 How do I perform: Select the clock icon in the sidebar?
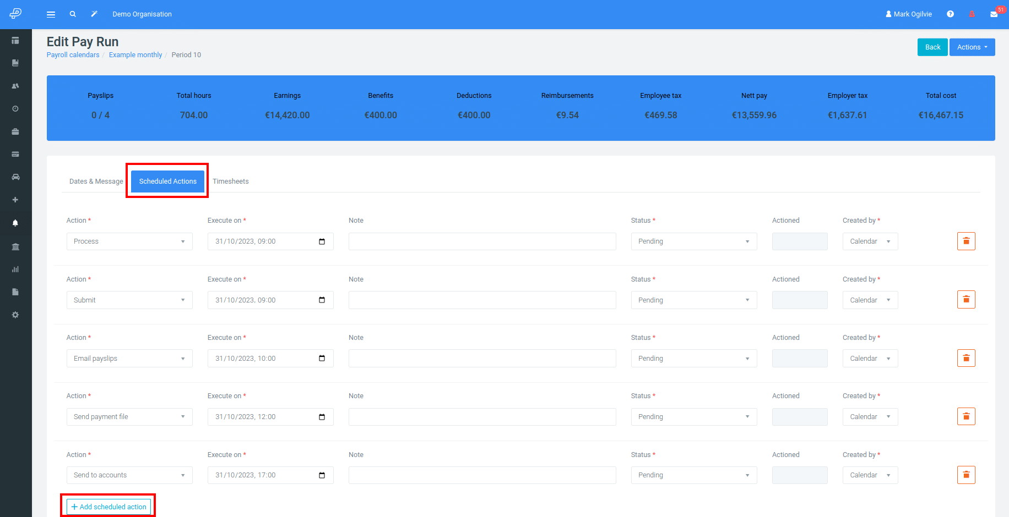15,108
